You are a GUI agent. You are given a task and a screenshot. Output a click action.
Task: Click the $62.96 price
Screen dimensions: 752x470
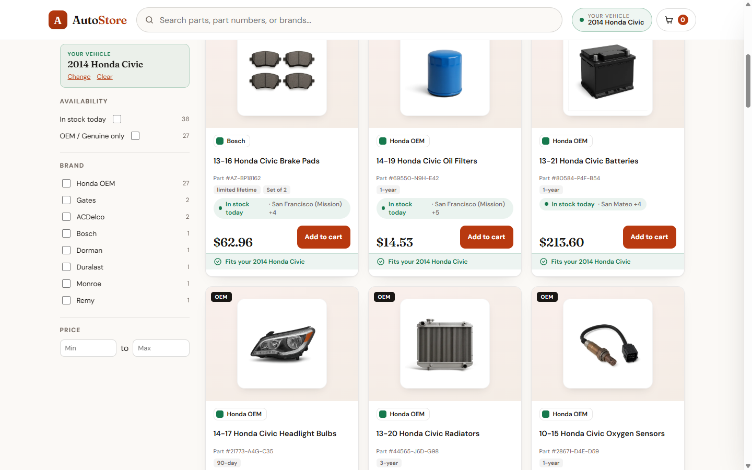[x=233, y=242]
